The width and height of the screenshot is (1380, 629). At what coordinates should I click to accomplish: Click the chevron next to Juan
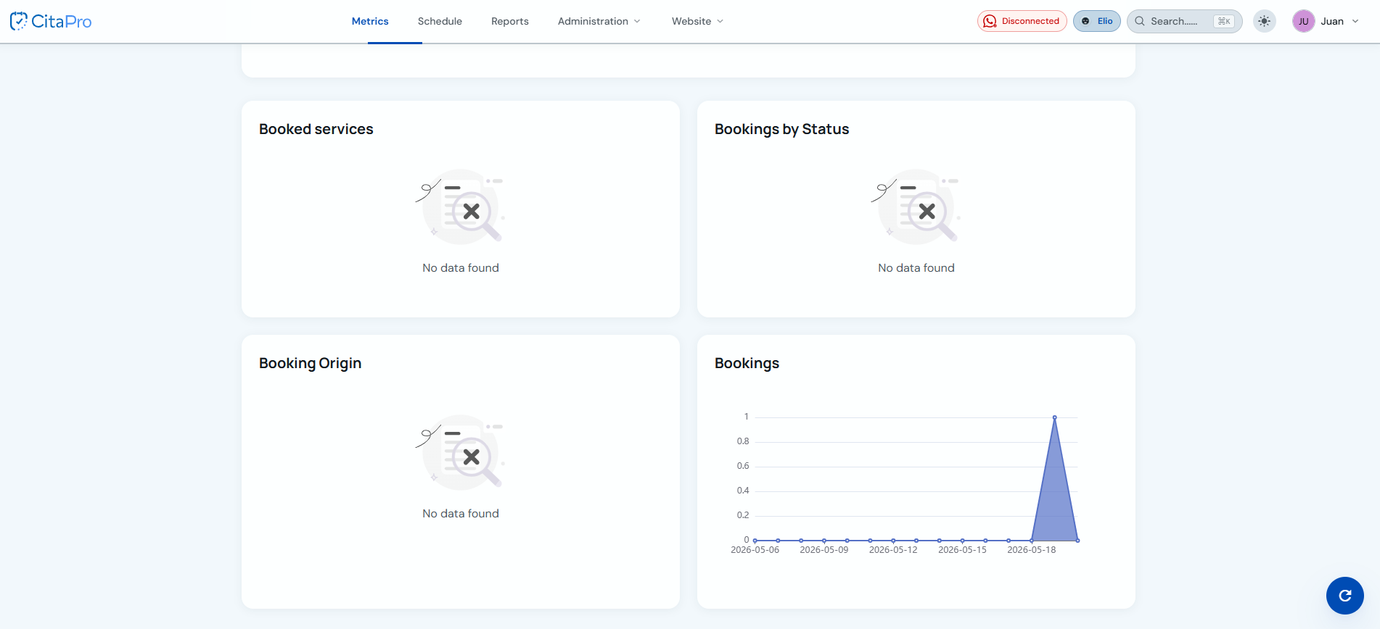[1355, 21]
